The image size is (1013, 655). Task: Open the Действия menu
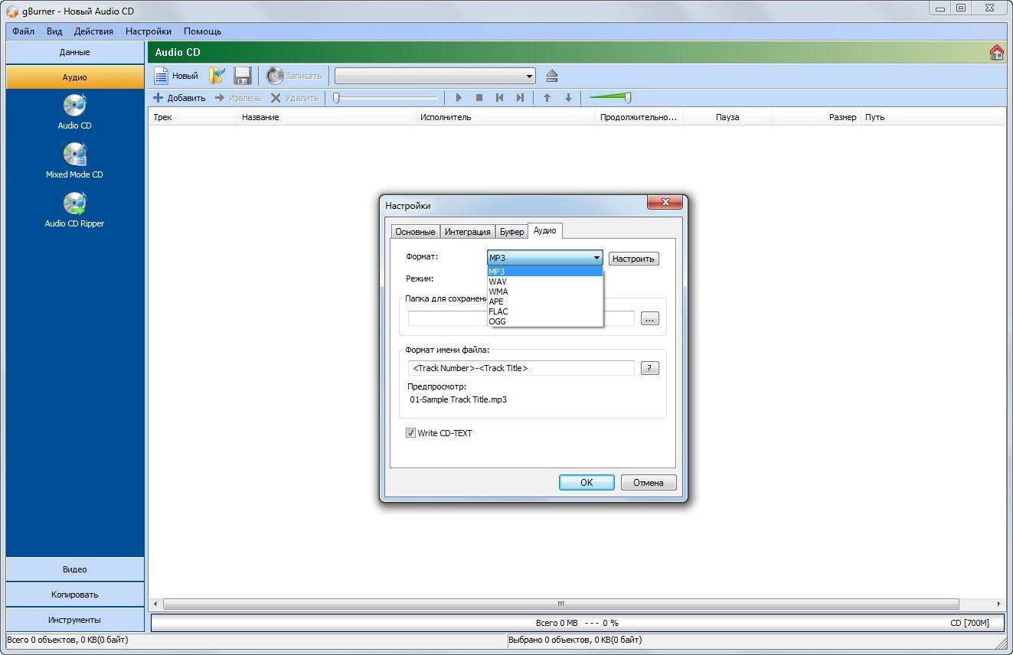tap(93, 31)
